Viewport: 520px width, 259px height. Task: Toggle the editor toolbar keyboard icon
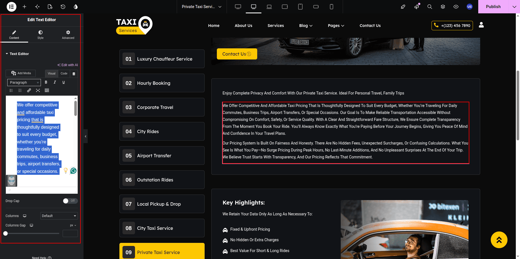pos(47,90)
